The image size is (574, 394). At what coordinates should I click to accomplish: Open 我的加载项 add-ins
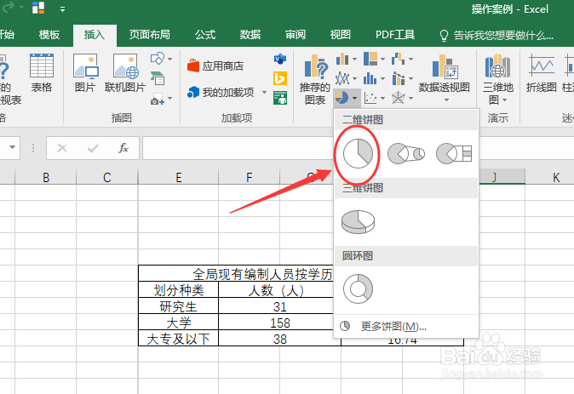tap(227, 92)
